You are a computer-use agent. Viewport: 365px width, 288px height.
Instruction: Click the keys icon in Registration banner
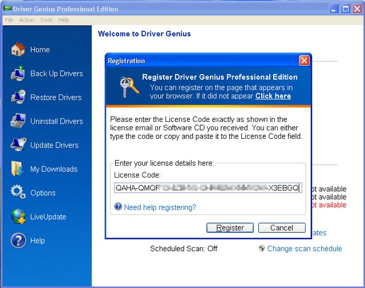tap(129, 88)
